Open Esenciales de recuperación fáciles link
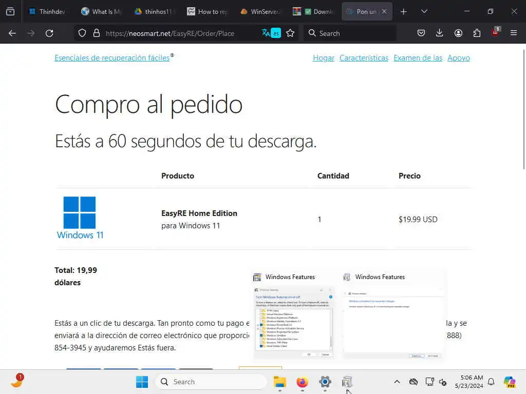Screen dimensions: 526x394 pos(112,58)
